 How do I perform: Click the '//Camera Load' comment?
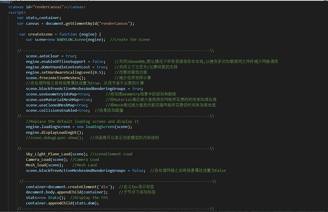pos(85,159)
